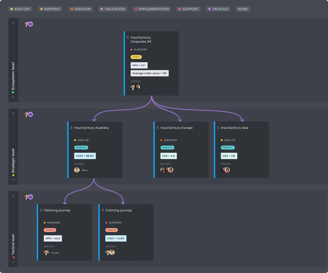Click the user avatar in the Strategic level header
Image resolution: width=328 pixels, height=273 pixels.
27,114
